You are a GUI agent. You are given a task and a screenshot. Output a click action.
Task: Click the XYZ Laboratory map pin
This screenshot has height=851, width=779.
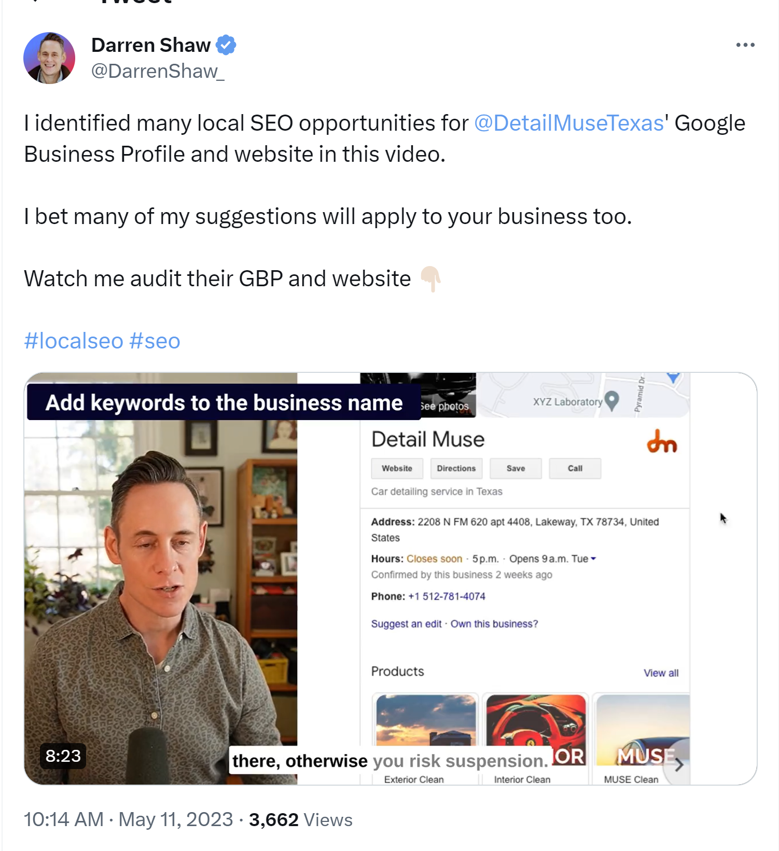tap(612, 400)
